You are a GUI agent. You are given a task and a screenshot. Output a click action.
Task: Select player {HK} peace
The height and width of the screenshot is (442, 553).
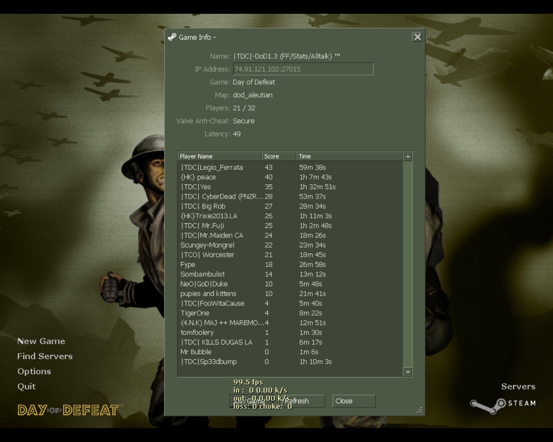click(x=290, y=177)
